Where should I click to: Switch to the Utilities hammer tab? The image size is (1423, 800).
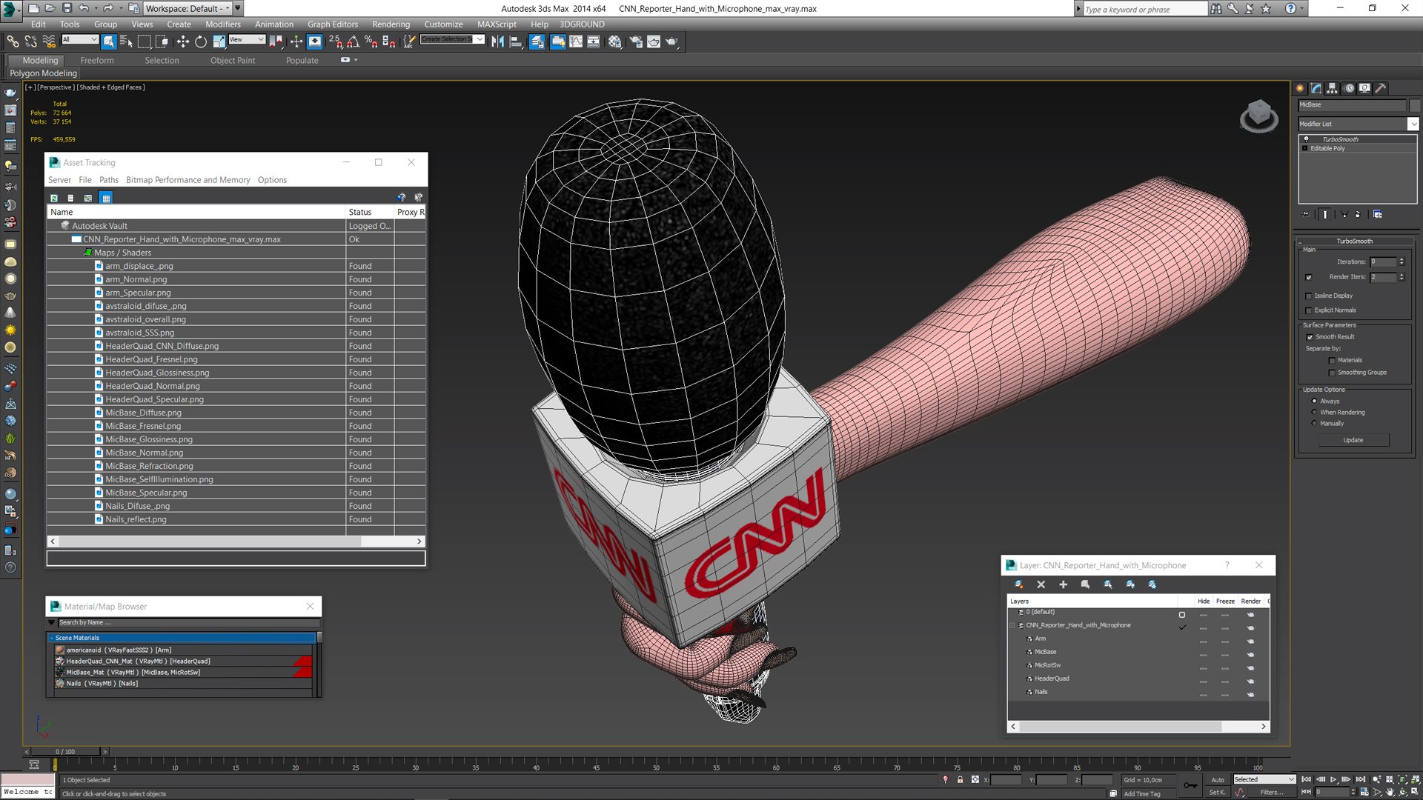[x=1381, y=88]
